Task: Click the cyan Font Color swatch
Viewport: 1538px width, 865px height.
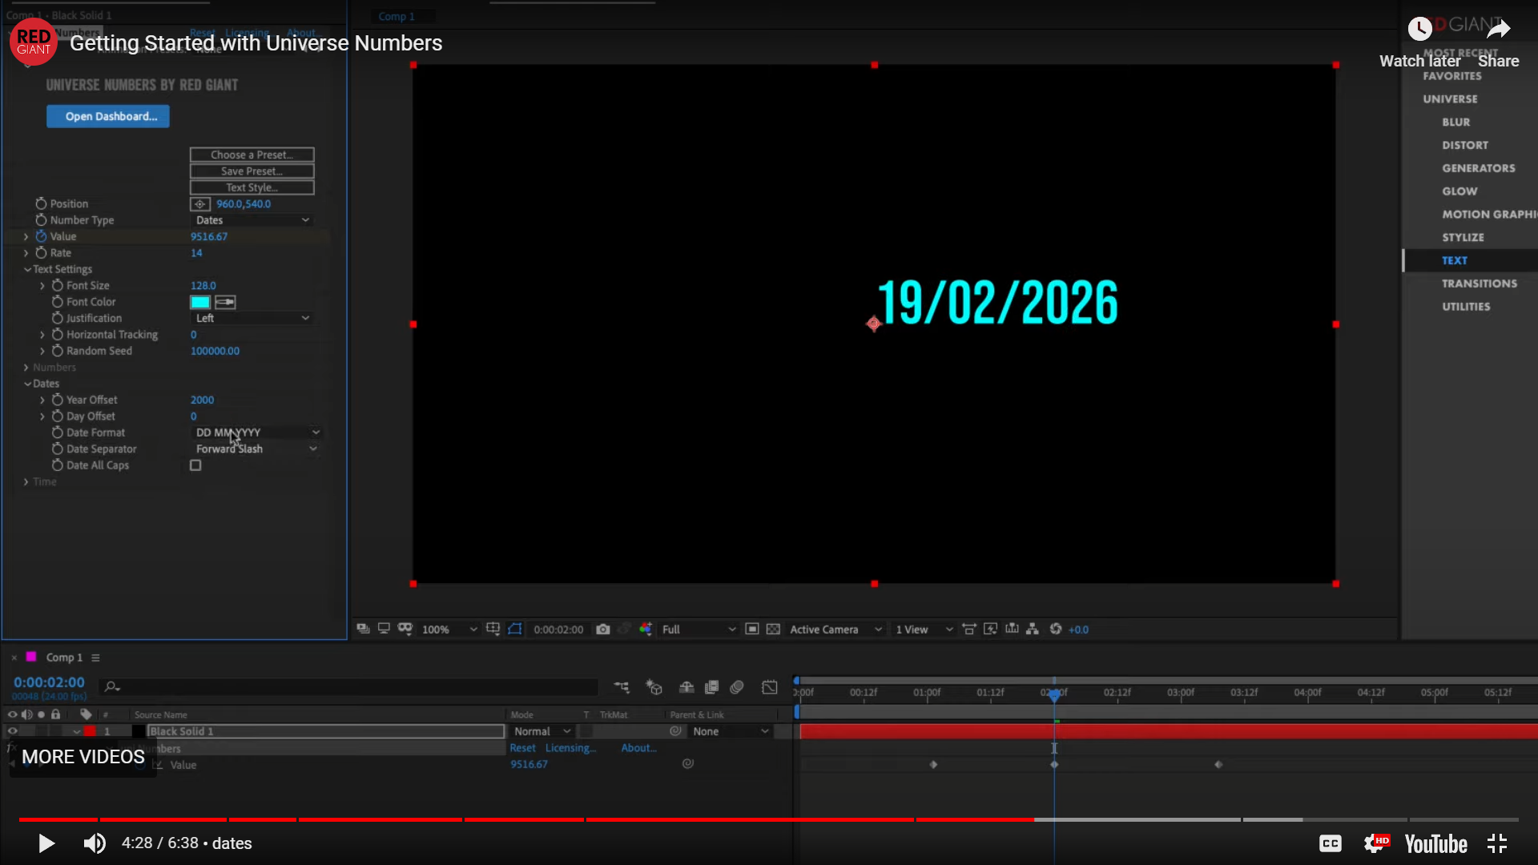Action: coord(200,302)
